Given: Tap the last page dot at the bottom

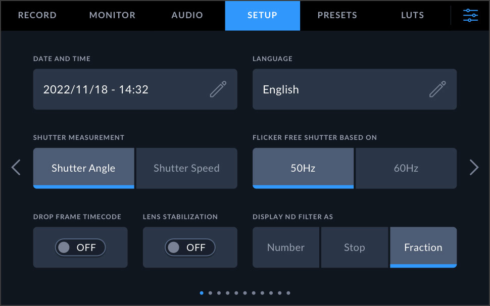Looking at the screenshot, I should pyautogui.click(x=288, y=293).
